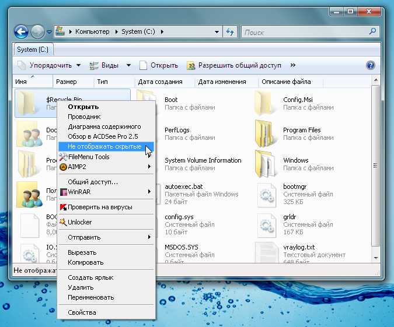Expand the WinRAR submenu
Viewport: 394px width, 327px height.
point(107,192)
